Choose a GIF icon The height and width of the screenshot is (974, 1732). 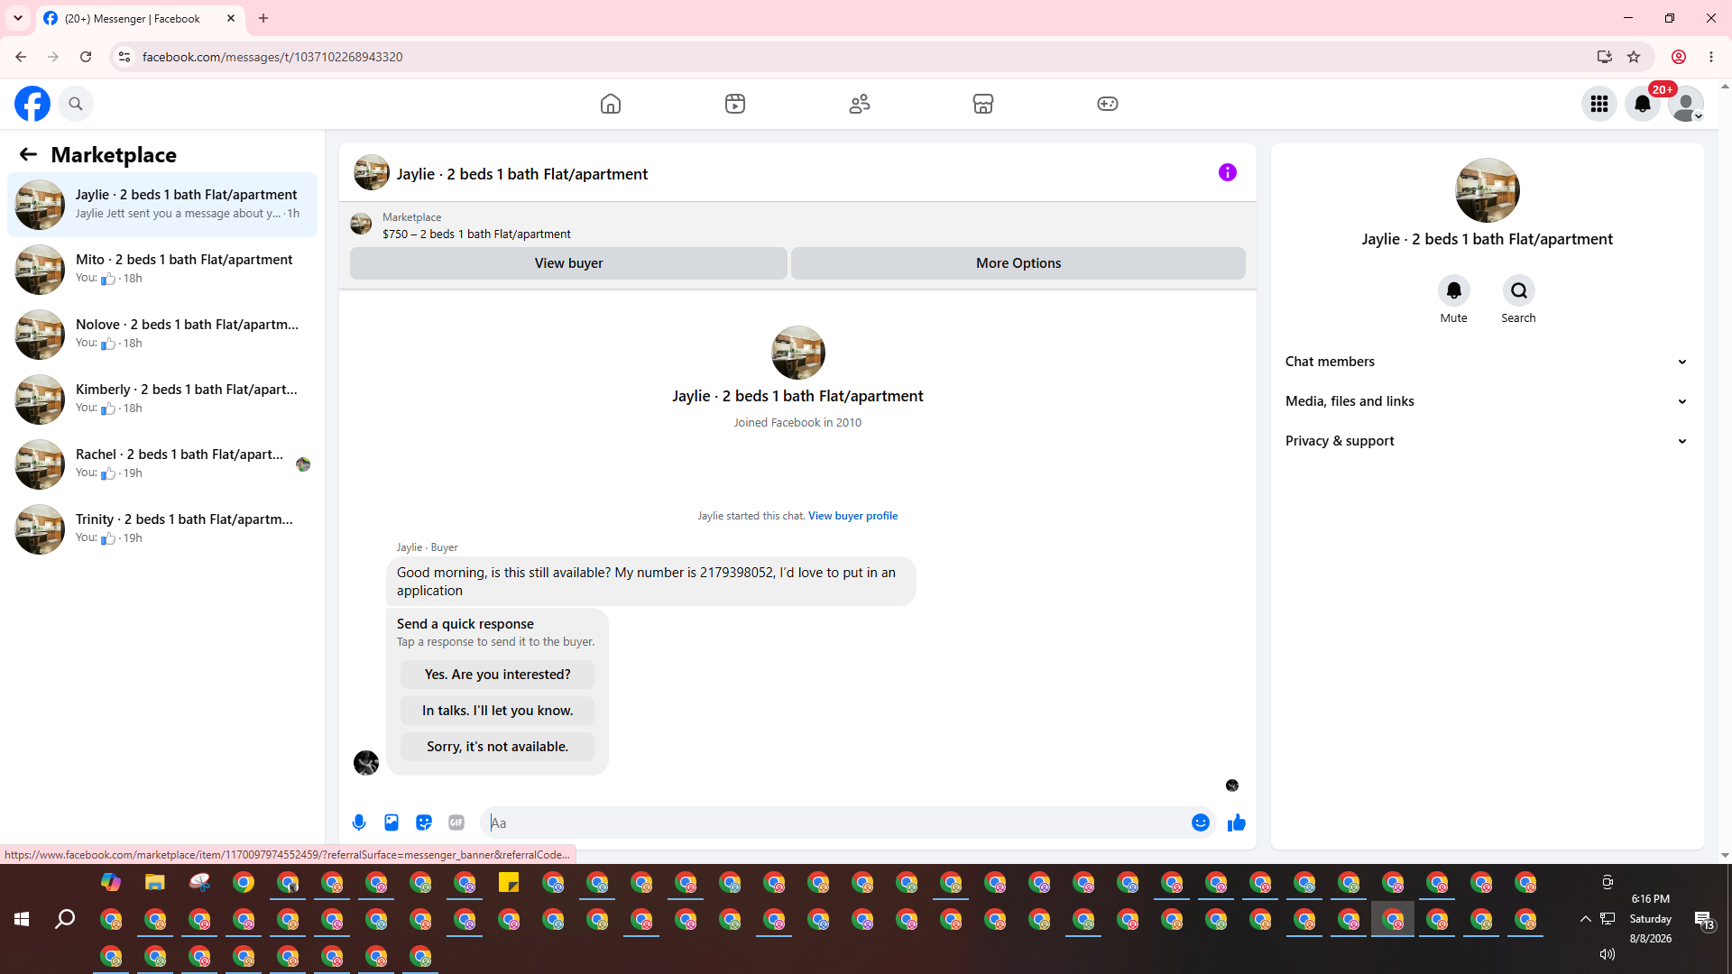[x=456, y=822]
